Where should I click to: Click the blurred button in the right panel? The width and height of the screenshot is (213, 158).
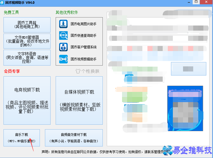coord(189,69)
